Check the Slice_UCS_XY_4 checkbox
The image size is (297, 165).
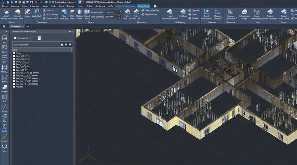14,62
